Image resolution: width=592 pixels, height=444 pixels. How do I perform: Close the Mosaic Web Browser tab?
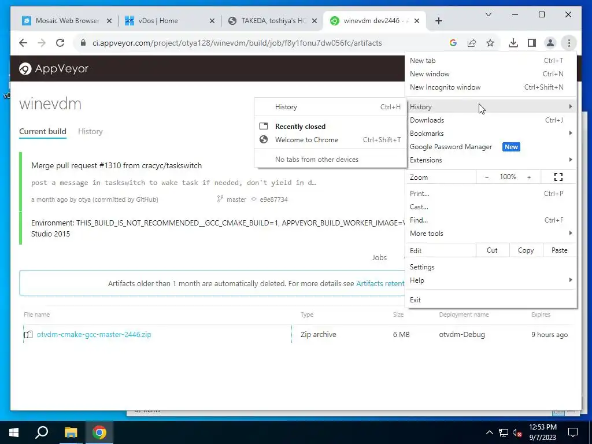click(109, 21)
